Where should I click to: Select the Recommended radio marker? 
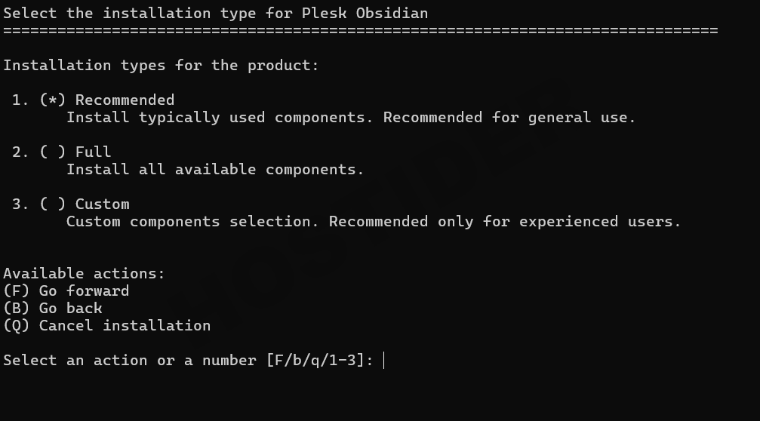pyautogui.click(x=52, y=100)
